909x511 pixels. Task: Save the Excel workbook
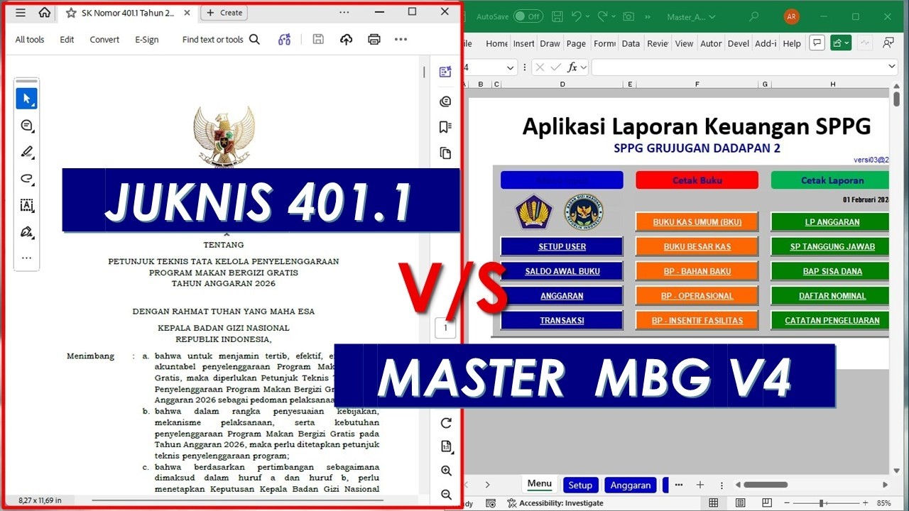pos(557,16)
